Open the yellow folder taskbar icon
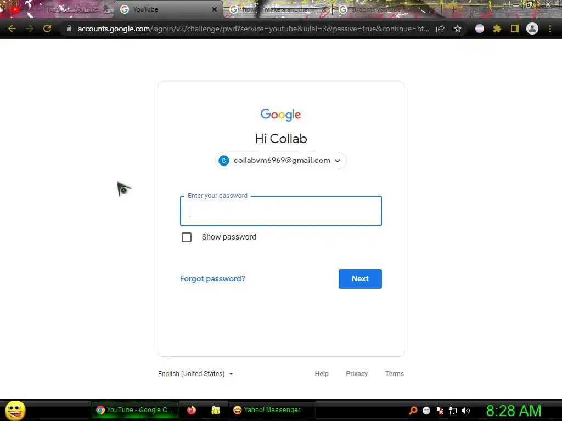 pyautogui.click(x=215, y=410)
